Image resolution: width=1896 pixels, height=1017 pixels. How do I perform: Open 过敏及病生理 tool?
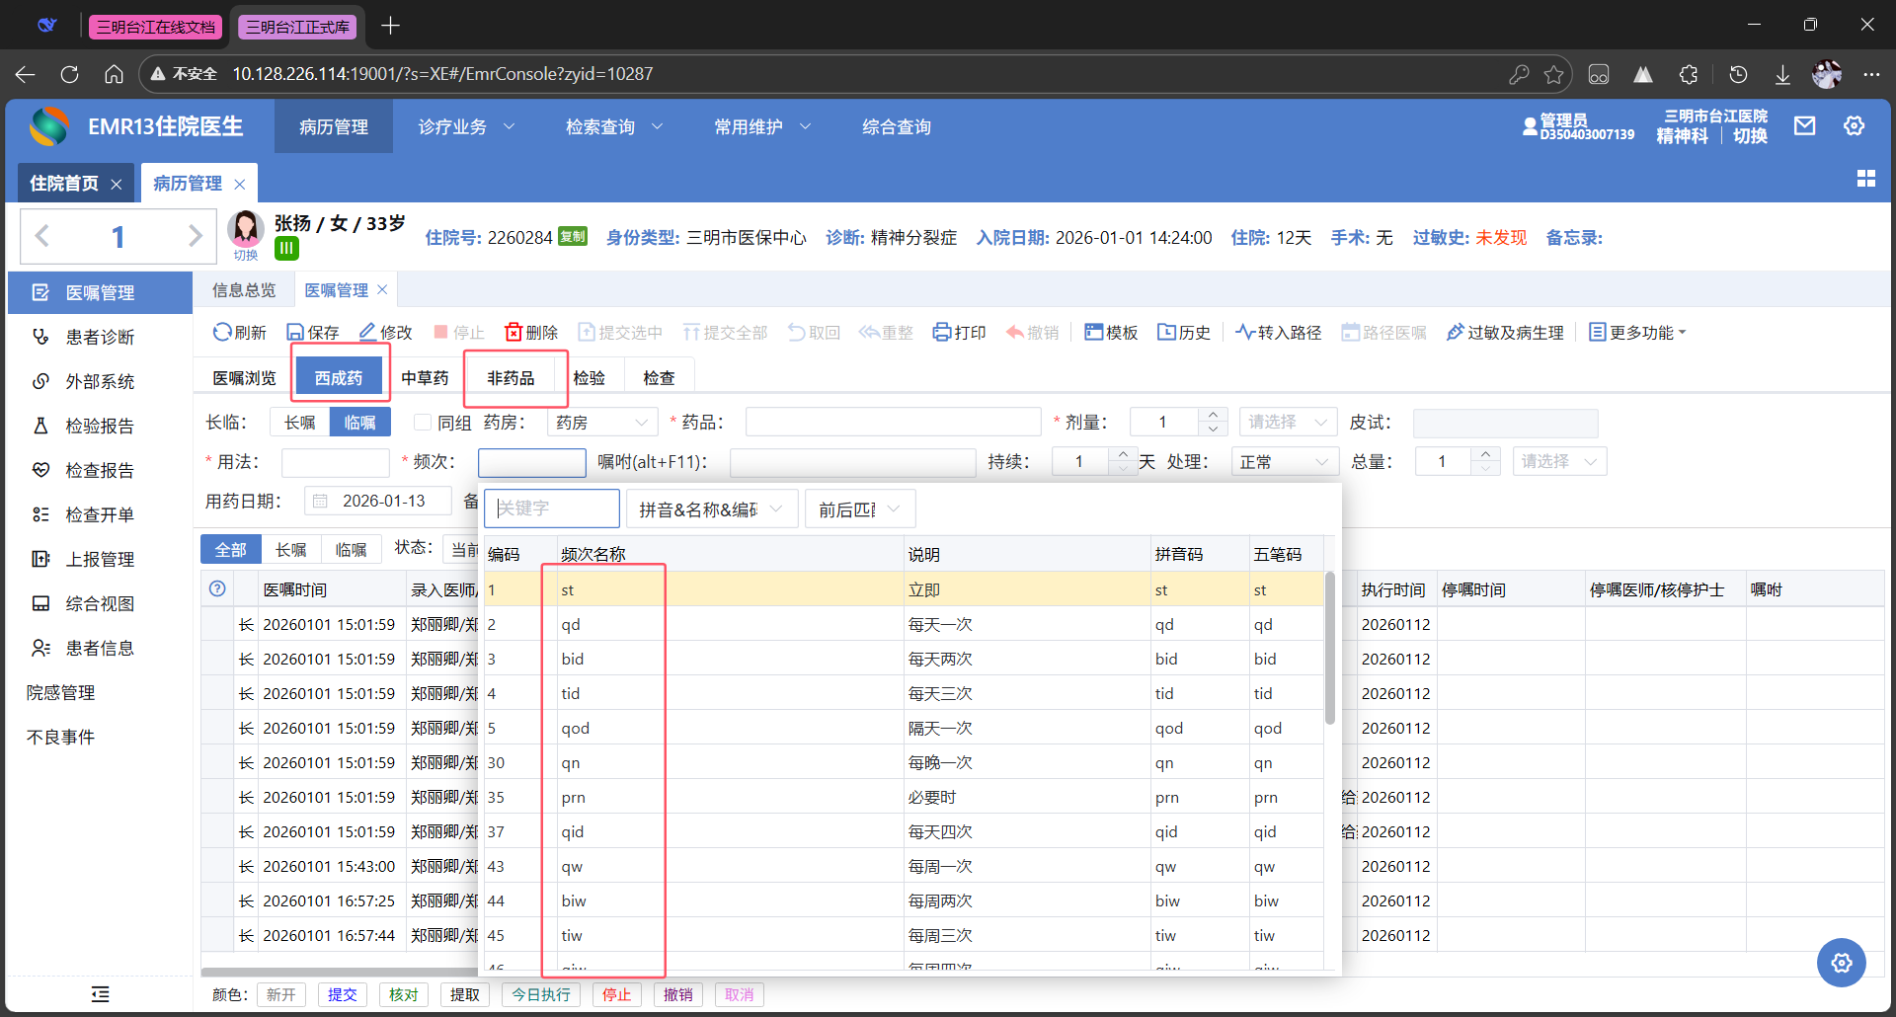point(1505,333)
